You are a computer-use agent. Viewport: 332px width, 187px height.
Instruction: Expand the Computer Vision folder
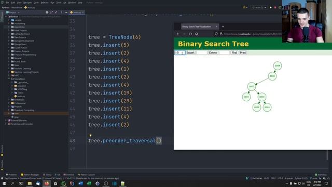click(9, 34)
